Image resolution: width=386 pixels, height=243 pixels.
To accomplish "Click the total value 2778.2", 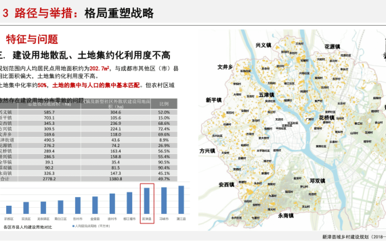I will (x=49, y=179).
